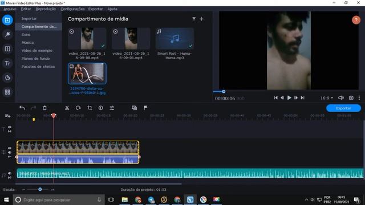365x205 pixels.
Task: Select Importar in the side list
Action: click(x=39, y=19)
